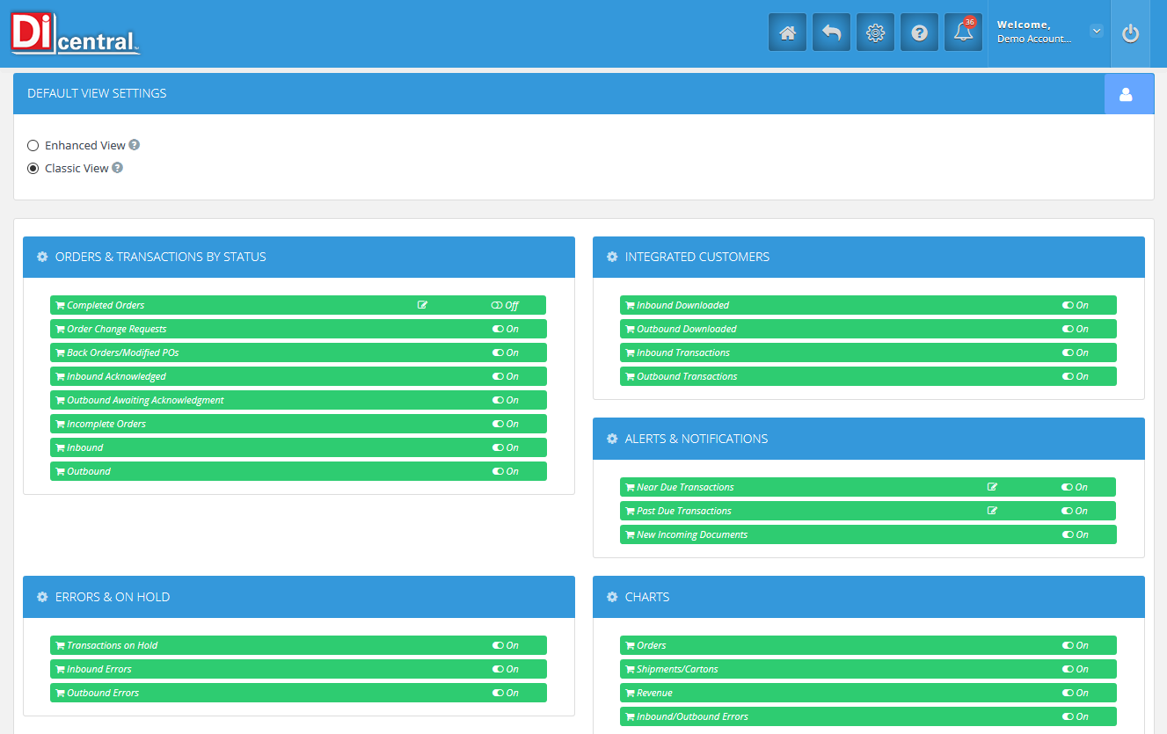1167x734 pixels.
Task: Click gear icon in Orders & Transactions header
Action: [42, 258]
